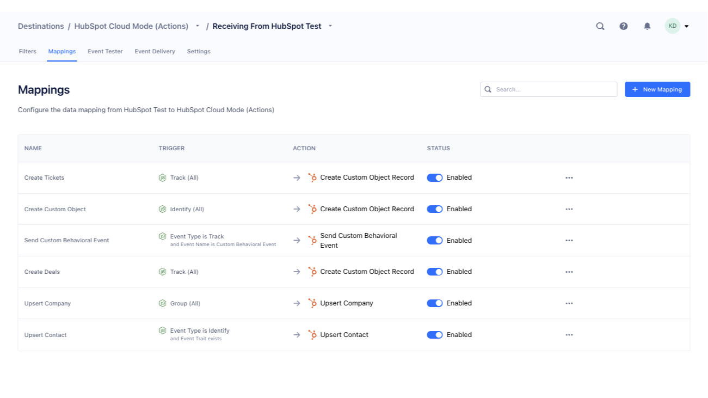Image resolution: width=708 pixels, height=398 pixels.
Task: Click 'Create Custom Object' mapping name
Action: point(55,209)
